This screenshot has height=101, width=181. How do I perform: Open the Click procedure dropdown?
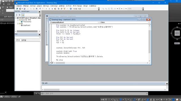tap(148, 22)
